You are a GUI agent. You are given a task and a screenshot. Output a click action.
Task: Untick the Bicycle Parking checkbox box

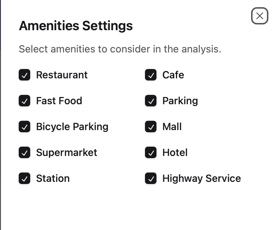coord(24,126)
